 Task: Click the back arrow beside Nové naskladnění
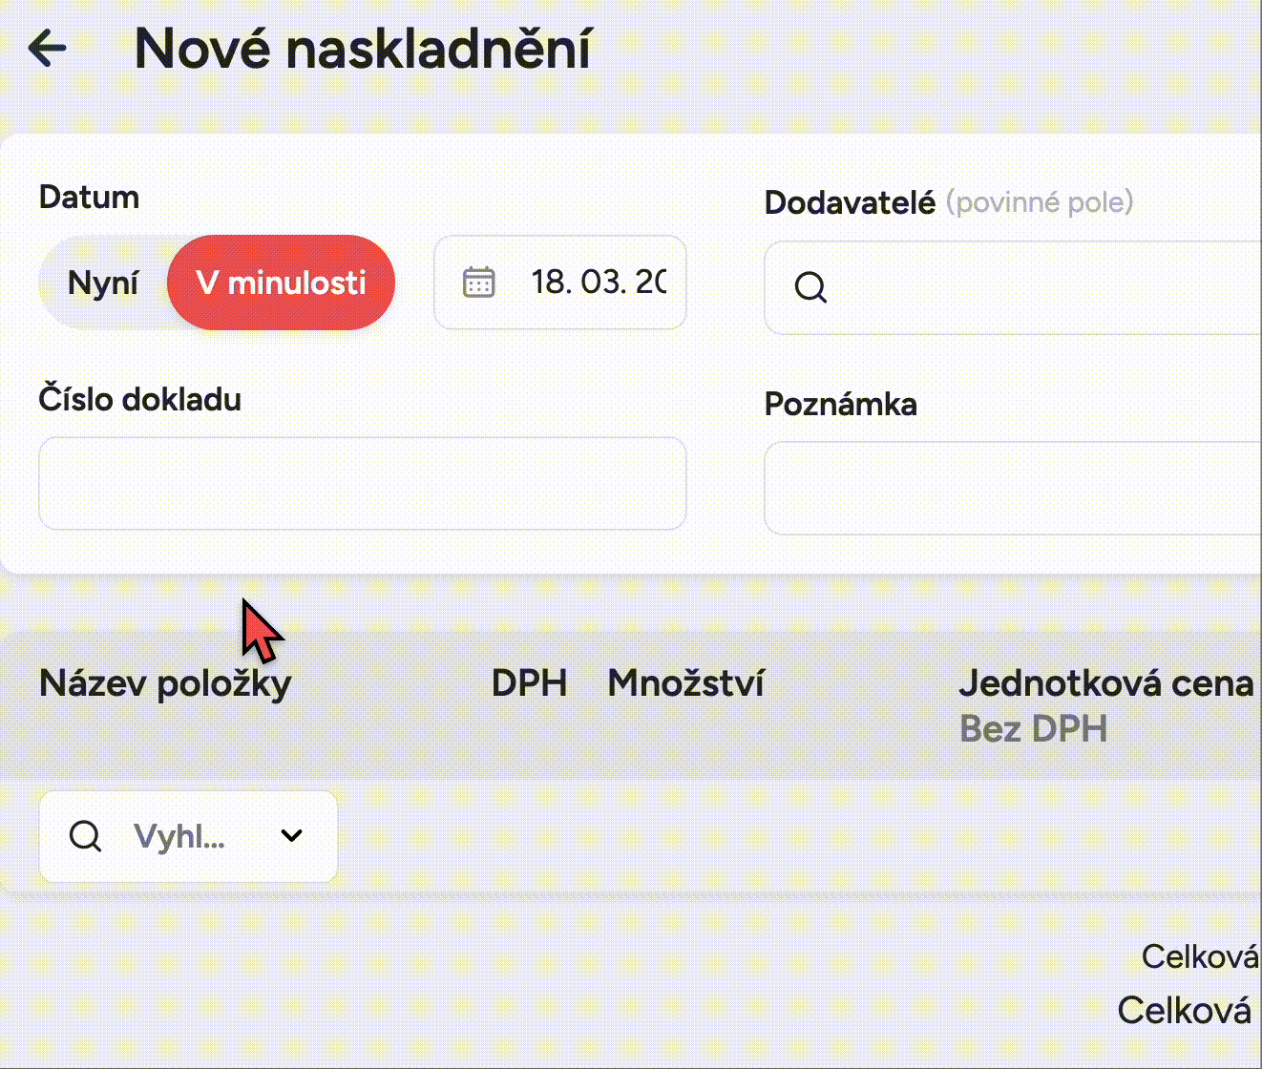[48, 47]
